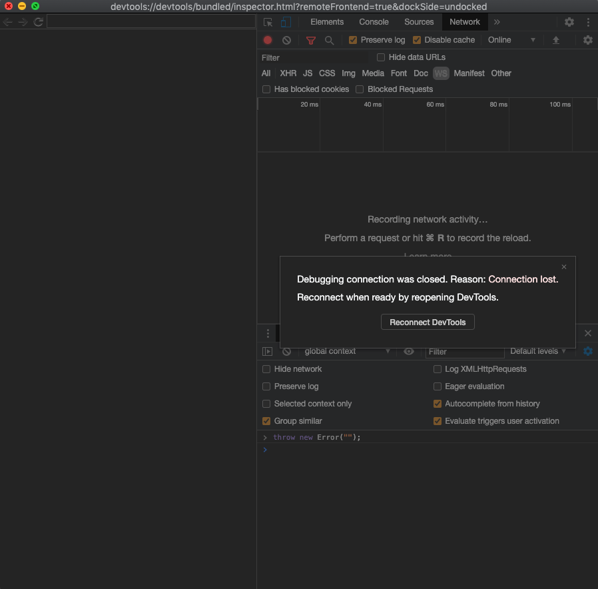Open the global context dropdown
This screenshot has height=589, width=598.
point(347,351)
